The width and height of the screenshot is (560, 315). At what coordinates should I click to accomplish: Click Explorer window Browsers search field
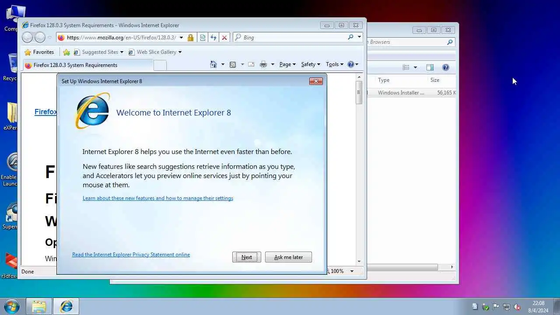click(407, 42)
